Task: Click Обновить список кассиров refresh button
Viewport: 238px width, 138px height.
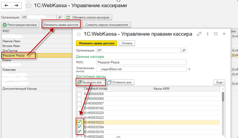Action: point(89,17)
